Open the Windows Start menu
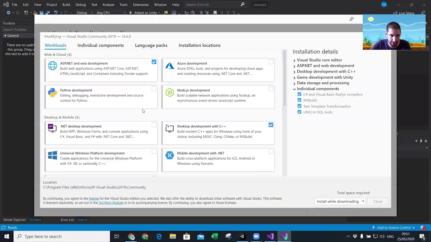 click(6, 236)
